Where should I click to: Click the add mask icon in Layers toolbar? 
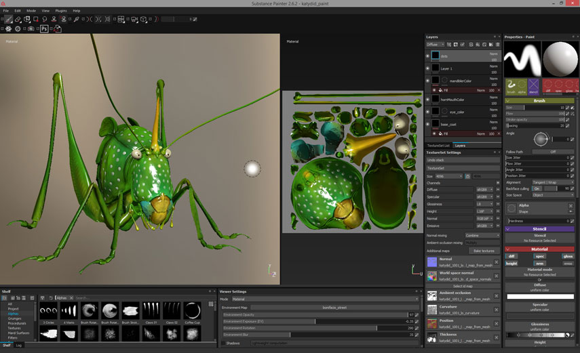point(456,45)
